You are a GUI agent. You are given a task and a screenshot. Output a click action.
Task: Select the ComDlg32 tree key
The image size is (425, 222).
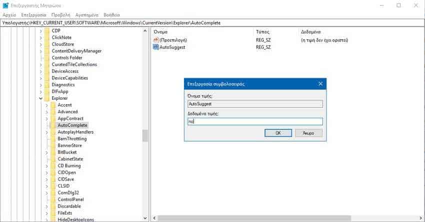point(68,193)
